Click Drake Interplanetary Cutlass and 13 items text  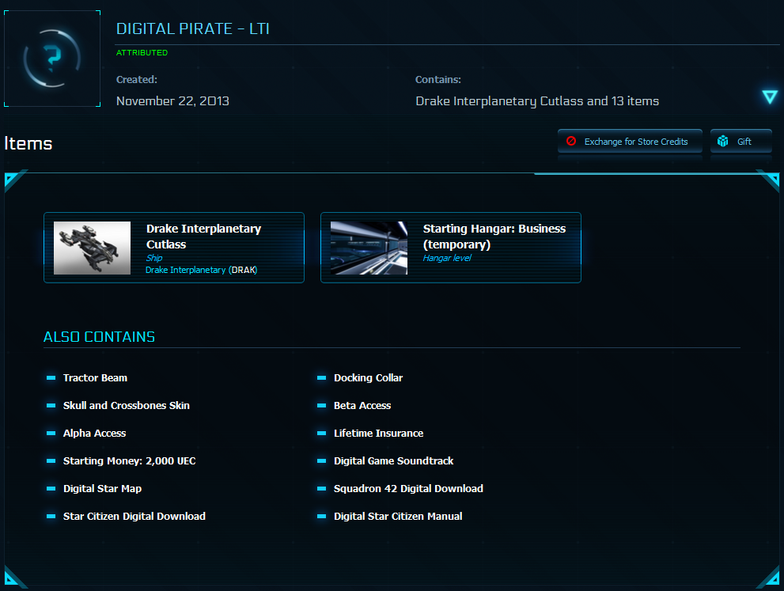[x=537, y=101]
